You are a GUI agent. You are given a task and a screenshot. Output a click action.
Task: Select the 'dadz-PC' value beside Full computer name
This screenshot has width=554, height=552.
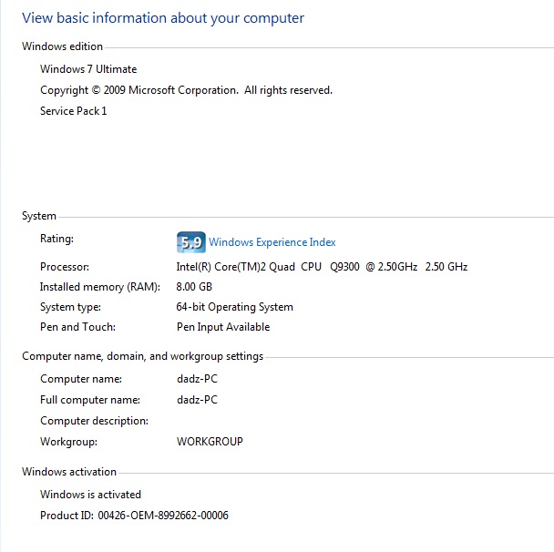(x=197, y=400)
